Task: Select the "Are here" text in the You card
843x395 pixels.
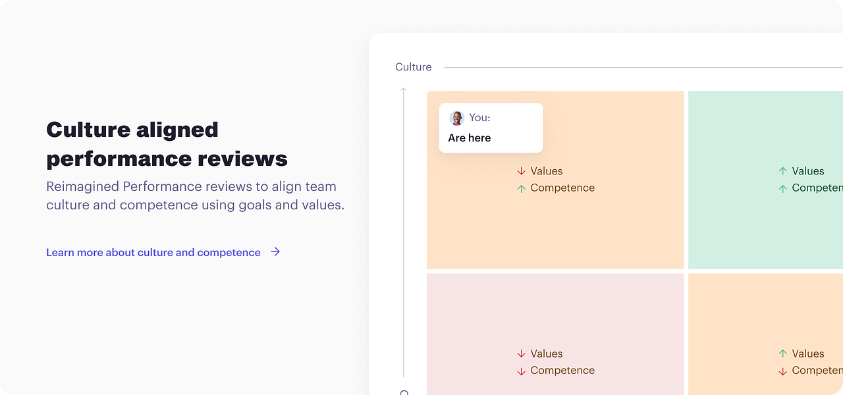Action: 470,138
